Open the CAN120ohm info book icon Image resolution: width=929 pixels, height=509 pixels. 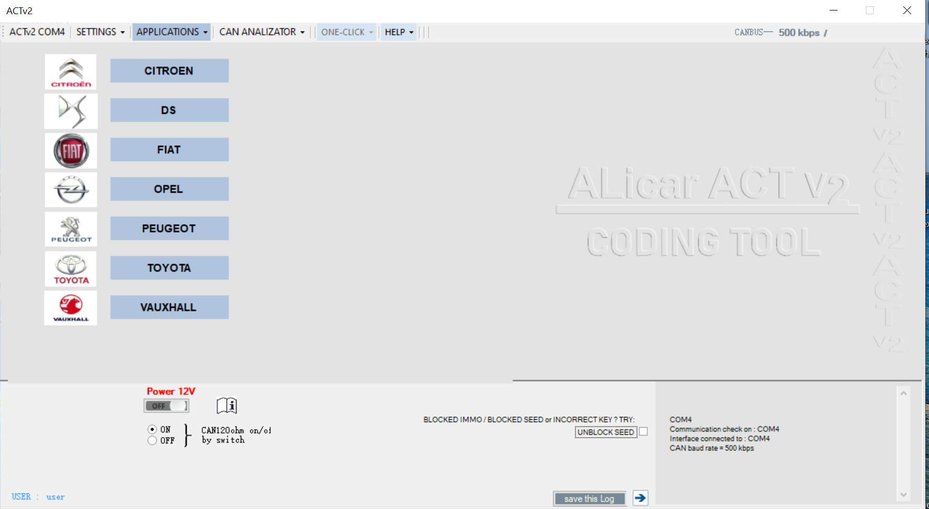pyautogui.click(x=227, y=406)
